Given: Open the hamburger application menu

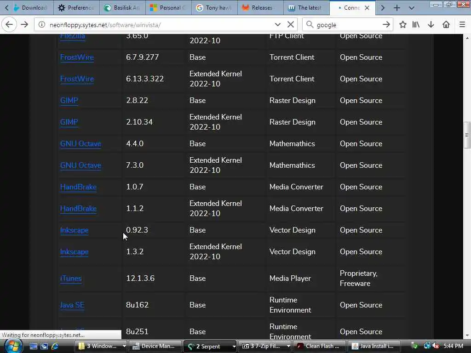Looking at the screenshot, I should [x=462, y=25].
